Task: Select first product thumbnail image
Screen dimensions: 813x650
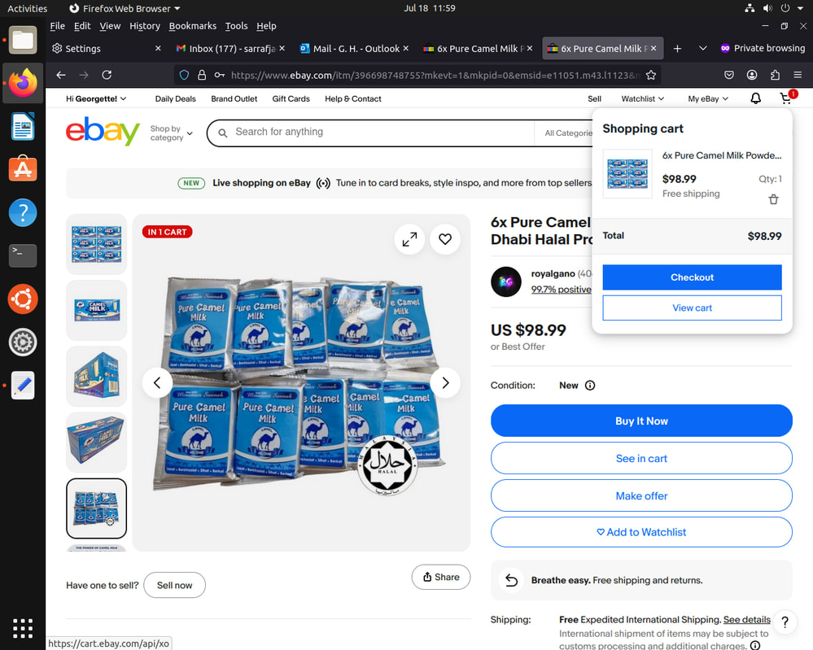Action: [97, 244]
